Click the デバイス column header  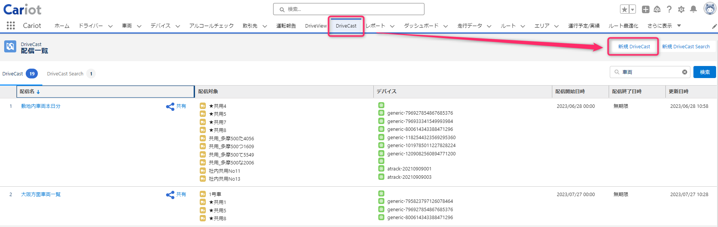pyautogui.click(x=463, y=92)
